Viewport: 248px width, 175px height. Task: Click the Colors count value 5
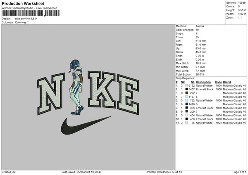[x=239, y=7]
